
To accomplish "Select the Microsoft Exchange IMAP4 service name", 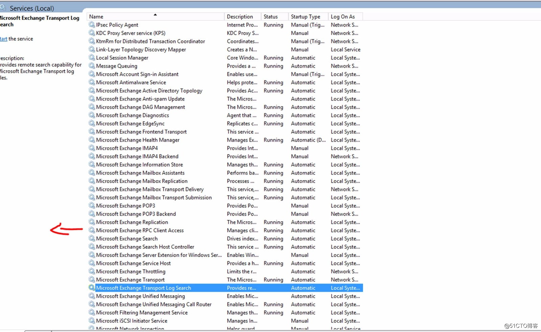I will point(127,148).
